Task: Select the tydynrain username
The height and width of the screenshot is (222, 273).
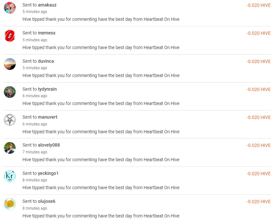Action: (47, 89)
